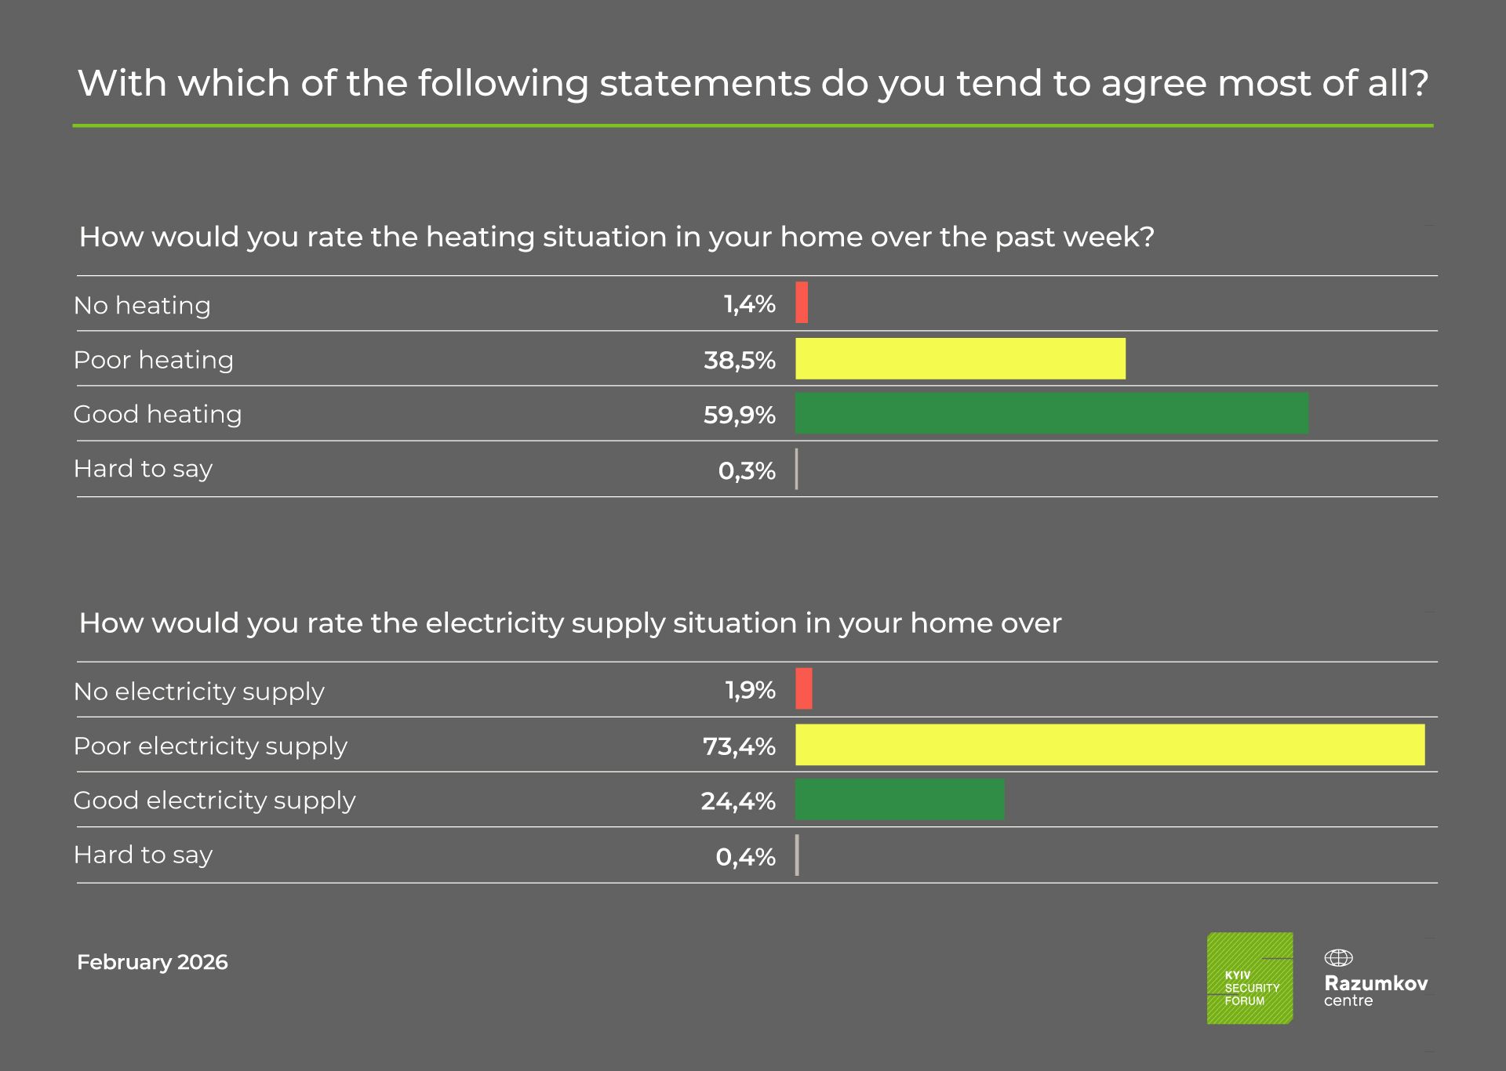The height and width of the screenshot is (1071, 1506).
Task: Select the green Good heating bar
Action: (1052, 413)
